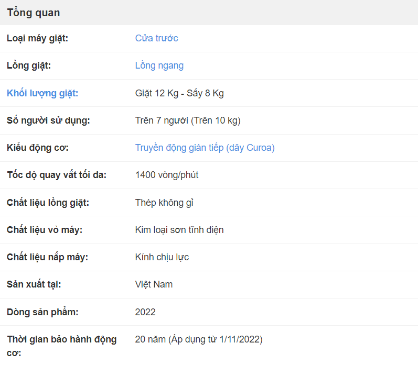Select the 'Tổng quan' section header
418x365 pixels.
(34, 13)
